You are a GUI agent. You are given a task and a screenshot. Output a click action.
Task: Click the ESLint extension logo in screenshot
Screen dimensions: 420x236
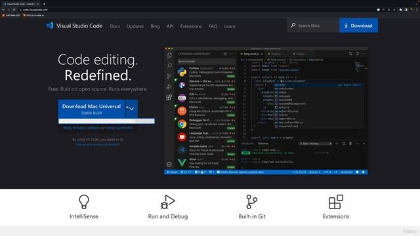click(182, 111)
